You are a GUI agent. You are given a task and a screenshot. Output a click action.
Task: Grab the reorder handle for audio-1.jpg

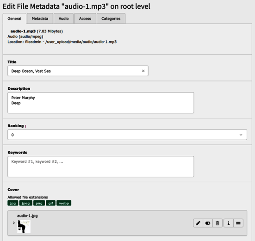point(238,223)
